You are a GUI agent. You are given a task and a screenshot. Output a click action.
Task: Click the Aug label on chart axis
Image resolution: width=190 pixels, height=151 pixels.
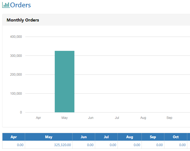143,118
